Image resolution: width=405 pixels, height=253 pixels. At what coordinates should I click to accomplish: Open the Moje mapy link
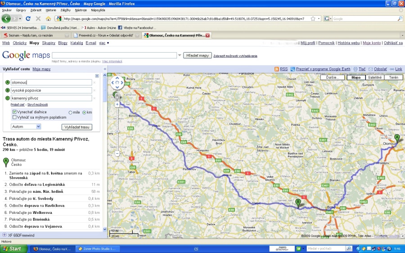(x=41, y=69)
